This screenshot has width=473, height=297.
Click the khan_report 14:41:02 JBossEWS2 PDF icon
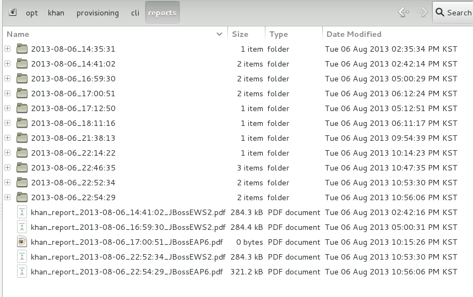pos(21,212)
